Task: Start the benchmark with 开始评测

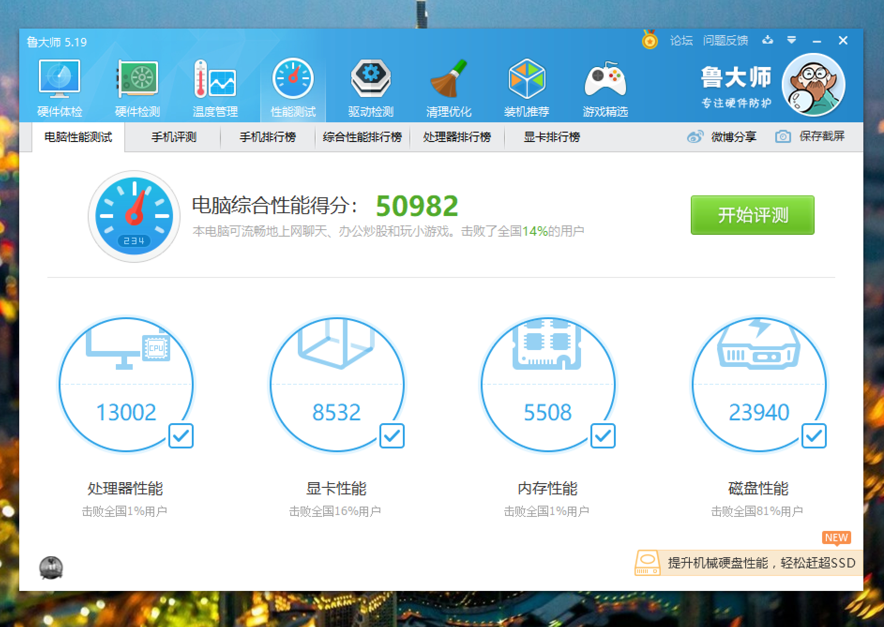Action: [x=753, y=215]
